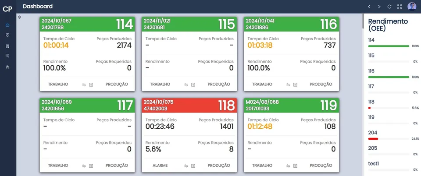
Task: Toggle fullscreen mode icon
Action: click(x=400, y=7)
